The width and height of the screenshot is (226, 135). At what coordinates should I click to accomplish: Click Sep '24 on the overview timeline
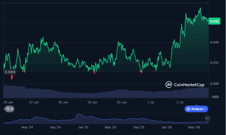pos(55,127)
